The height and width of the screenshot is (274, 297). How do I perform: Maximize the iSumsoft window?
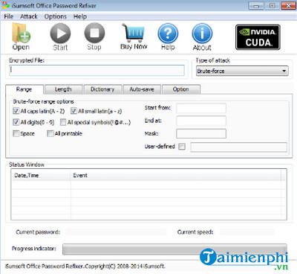tap(272, 5)
